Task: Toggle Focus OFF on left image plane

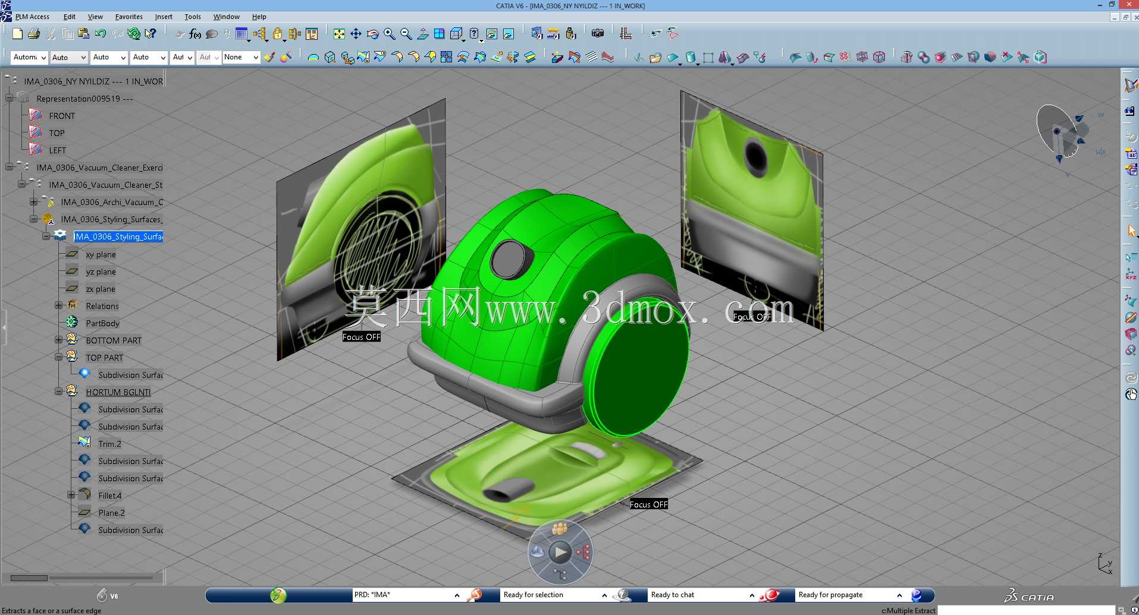Action: pyautogui.click(x=361, y=337)
